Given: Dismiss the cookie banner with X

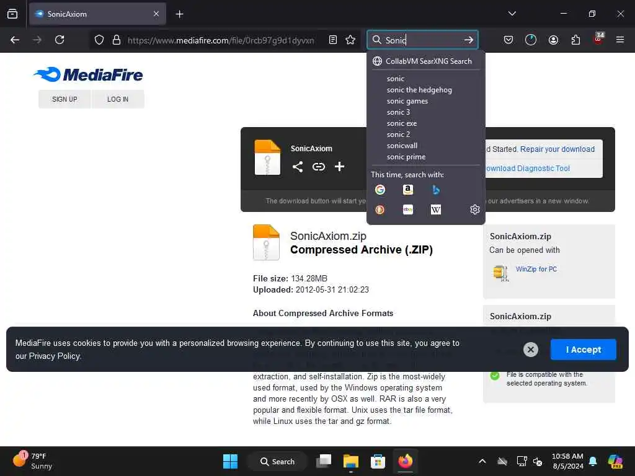Looking at the screenshot, I should click(x=531, y=350).
